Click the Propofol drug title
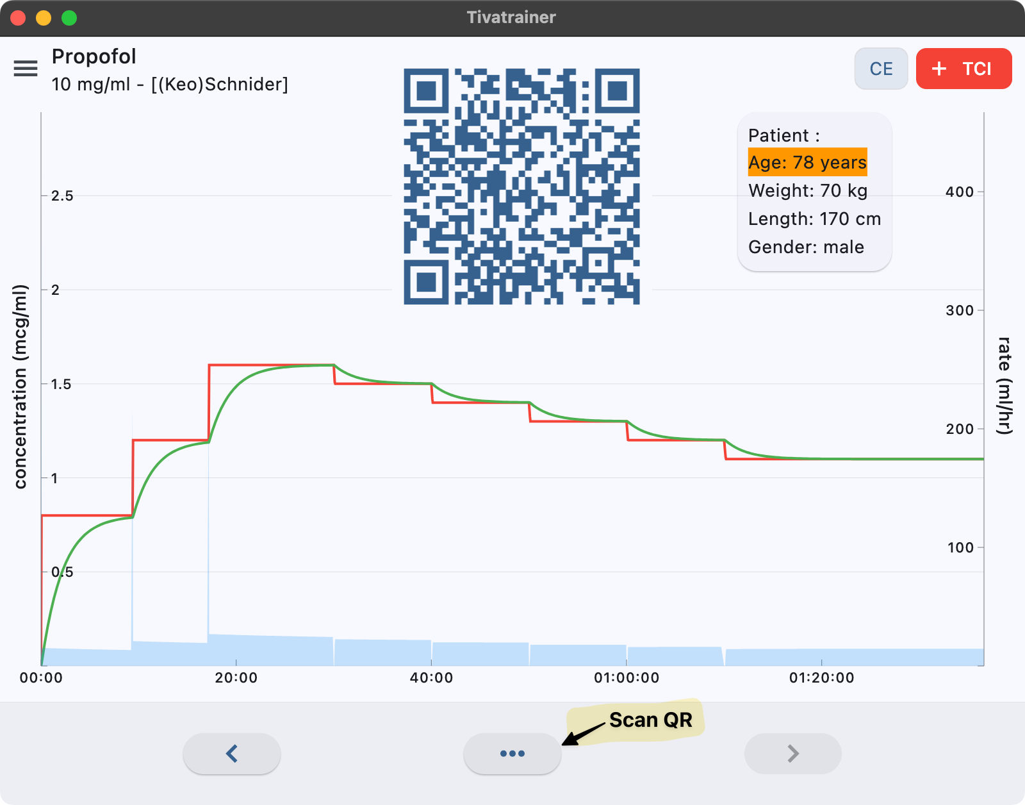Image resolution: width=1025 pixels, height=805 pixels. (94, 56)
